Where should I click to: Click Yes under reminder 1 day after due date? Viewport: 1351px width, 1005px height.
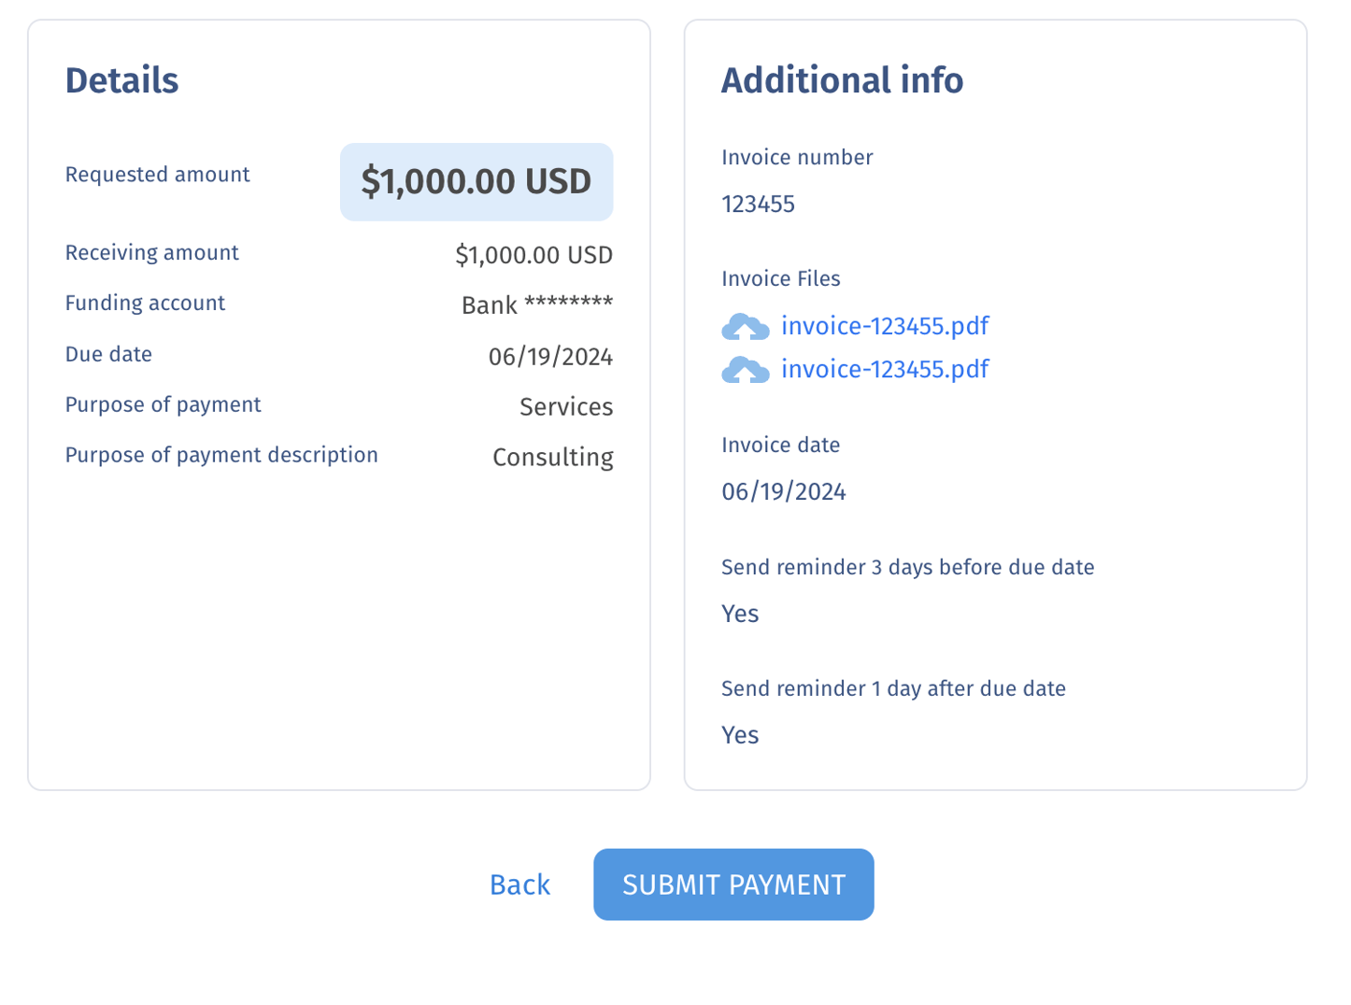point(739,735)
